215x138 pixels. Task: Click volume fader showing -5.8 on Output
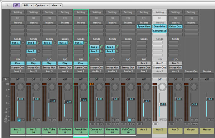(194, 104)
